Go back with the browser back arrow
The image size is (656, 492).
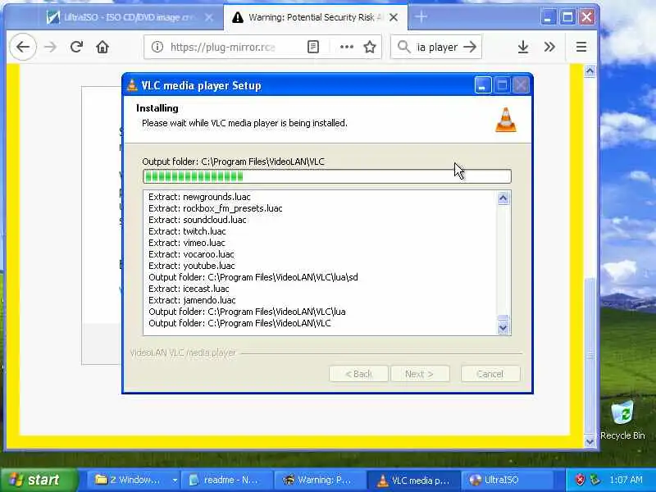(23, 47)
